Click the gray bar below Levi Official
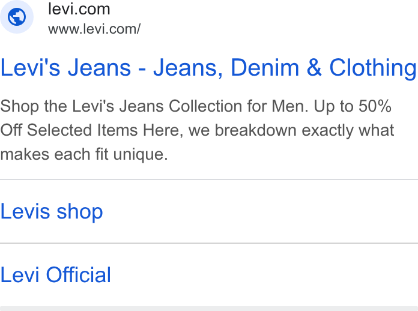 (x=209, y=309)
